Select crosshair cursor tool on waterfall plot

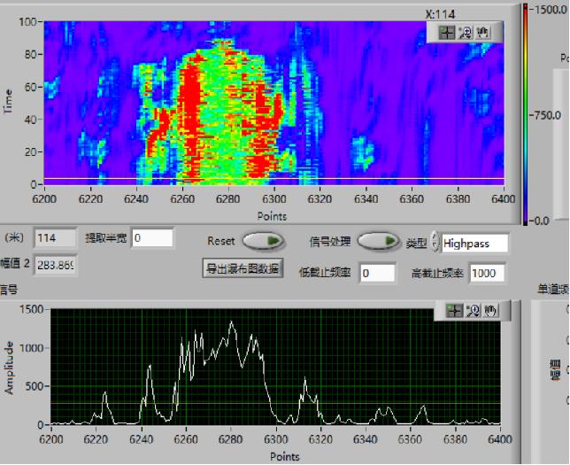(447, 32)
